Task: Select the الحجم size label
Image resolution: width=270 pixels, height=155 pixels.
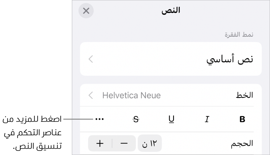Action: [242, 143]
